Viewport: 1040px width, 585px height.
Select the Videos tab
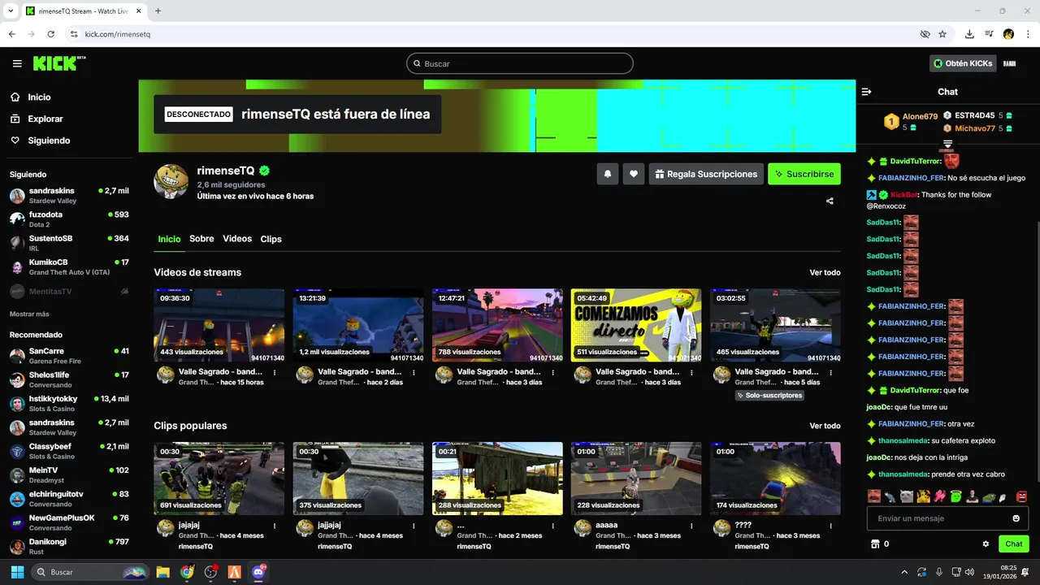[237, 239]
